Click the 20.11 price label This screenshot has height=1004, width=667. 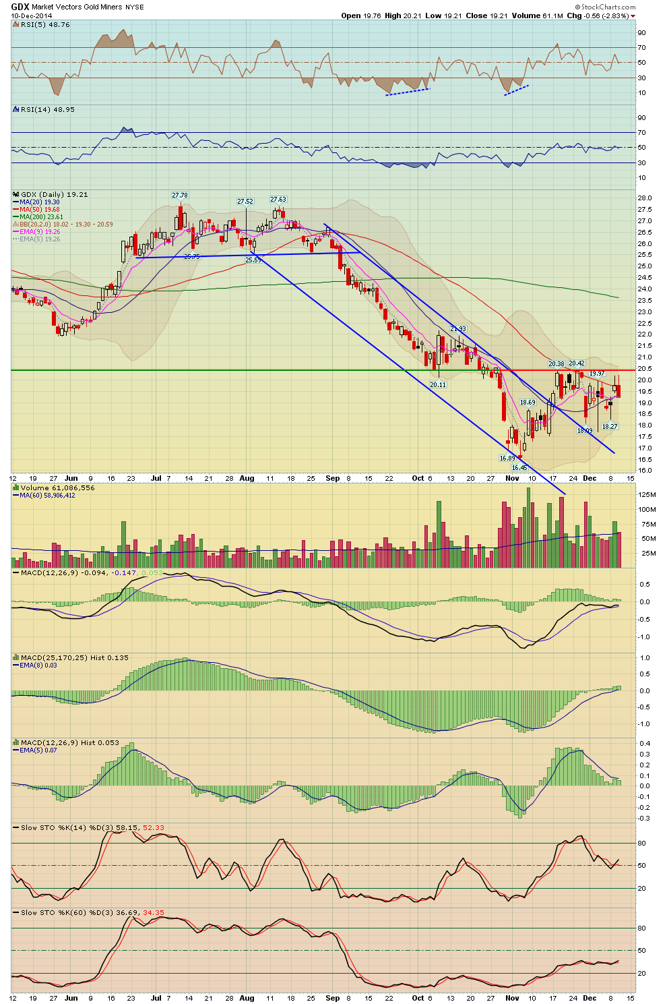[438, 384]
